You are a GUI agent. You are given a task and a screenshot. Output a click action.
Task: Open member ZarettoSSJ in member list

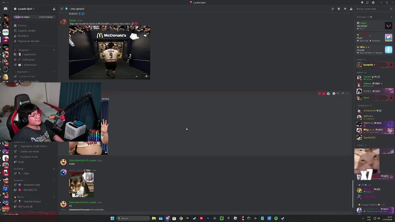point(375,138)
